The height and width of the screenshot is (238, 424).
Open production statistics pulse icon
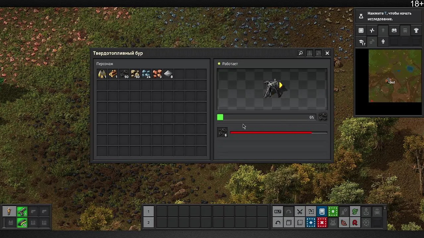click(372, 30)
